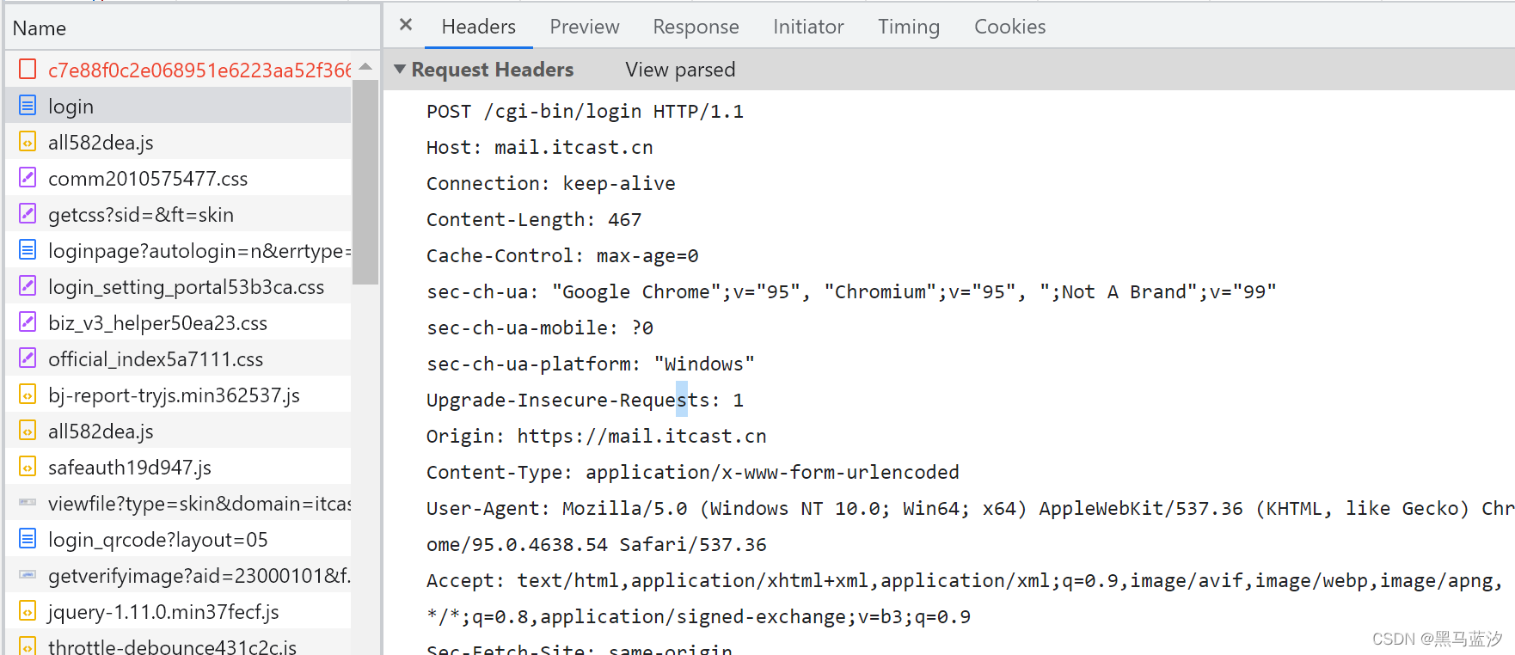Collapse the Request Headers section

[x=400, y=70]
